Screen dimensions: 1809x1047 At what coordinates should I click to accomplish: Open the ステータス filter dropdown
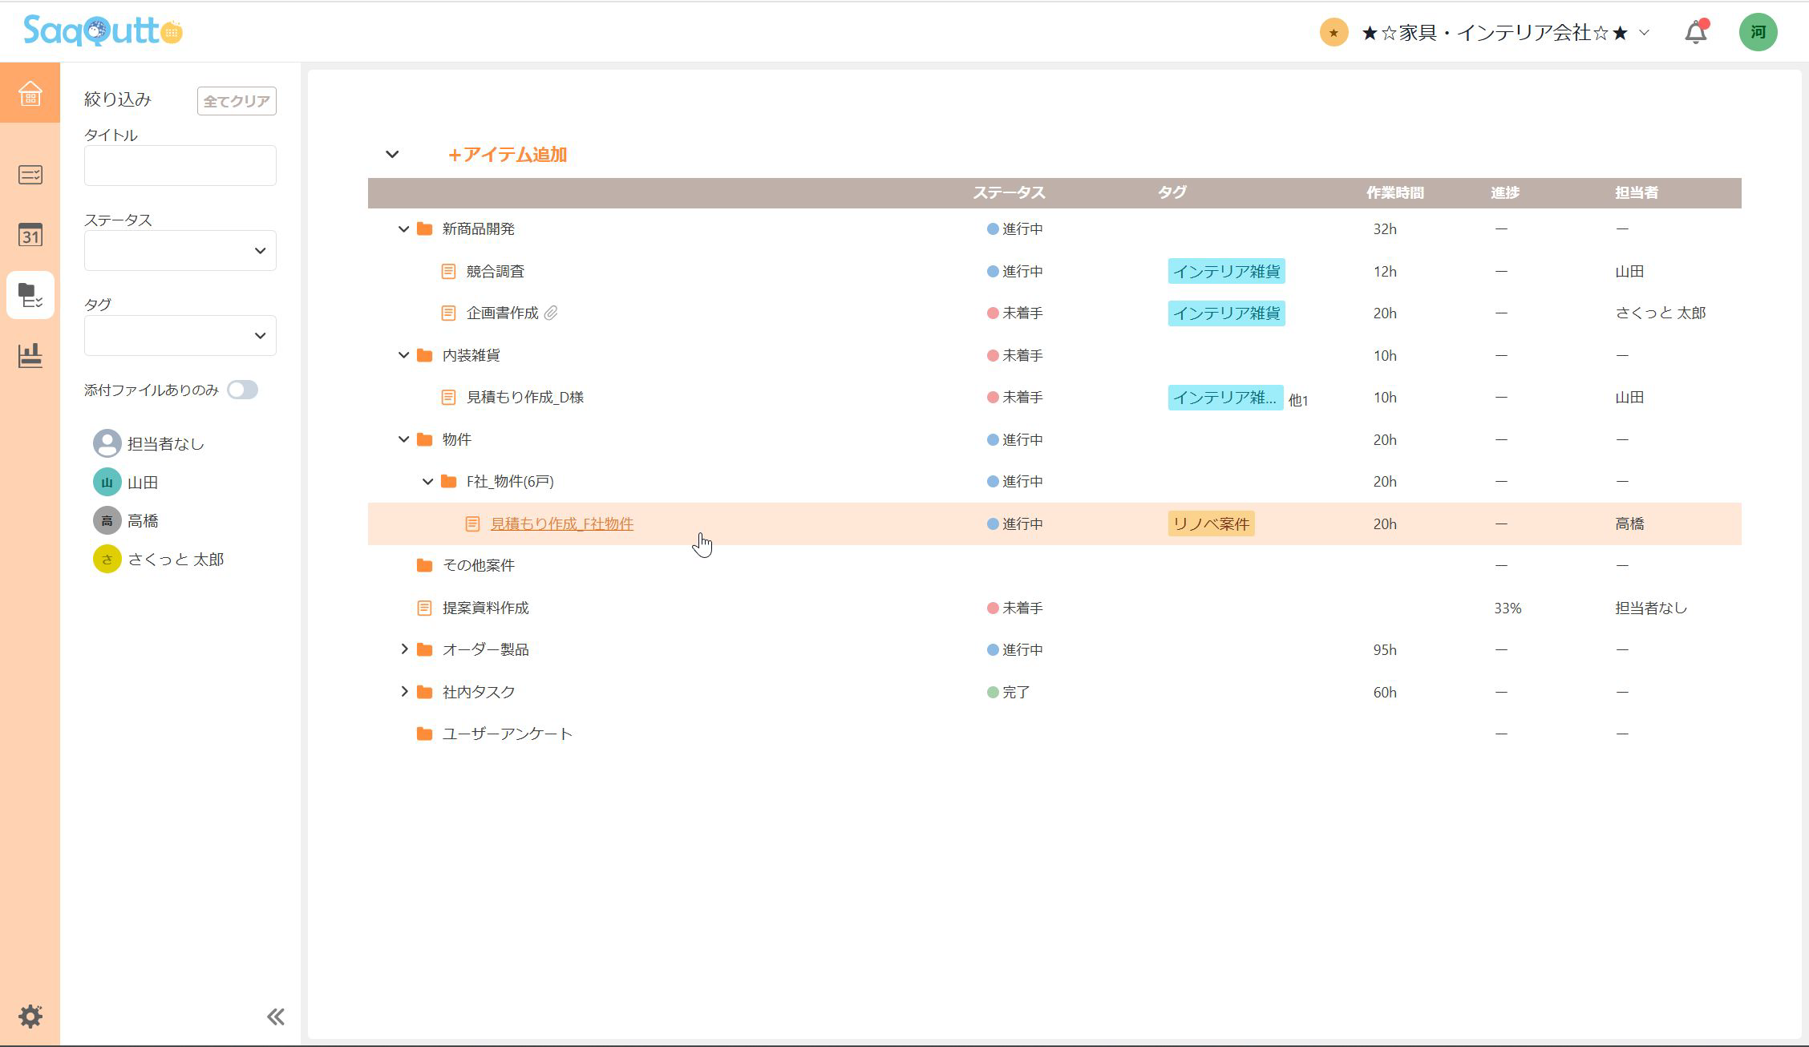180,251
